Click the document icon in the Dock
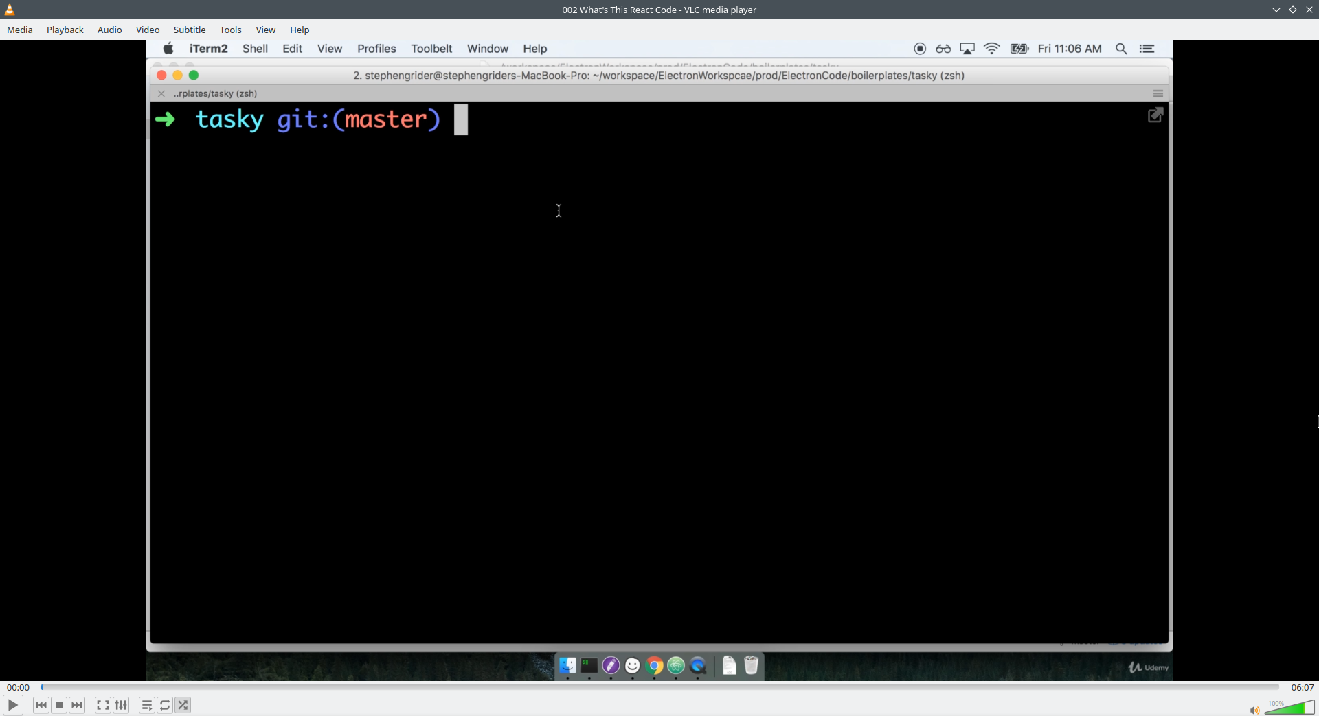The height and width of the screenshot is (716, 1319). click(x=730, y=665)
